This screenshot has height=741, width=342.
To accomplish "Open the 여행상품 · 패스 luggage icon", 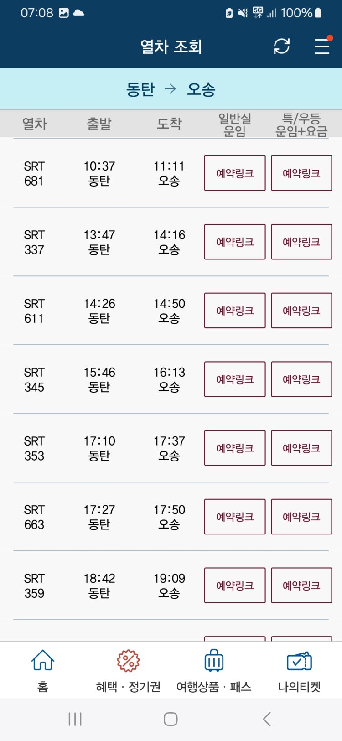I will tap(214, 660).
